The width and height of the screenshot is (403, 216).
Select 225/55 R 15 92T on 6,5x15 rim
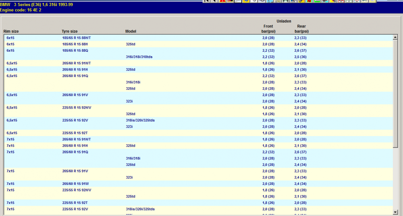point(75,133)
